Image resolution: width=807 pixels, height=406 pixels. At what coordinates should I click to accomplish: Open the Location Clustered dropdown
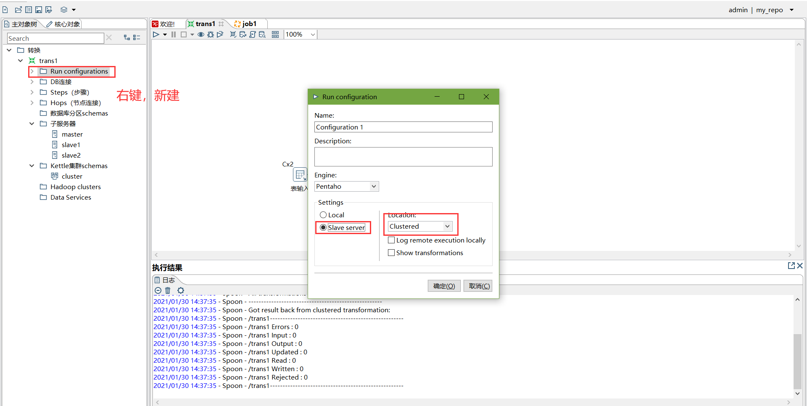point(420,226)
